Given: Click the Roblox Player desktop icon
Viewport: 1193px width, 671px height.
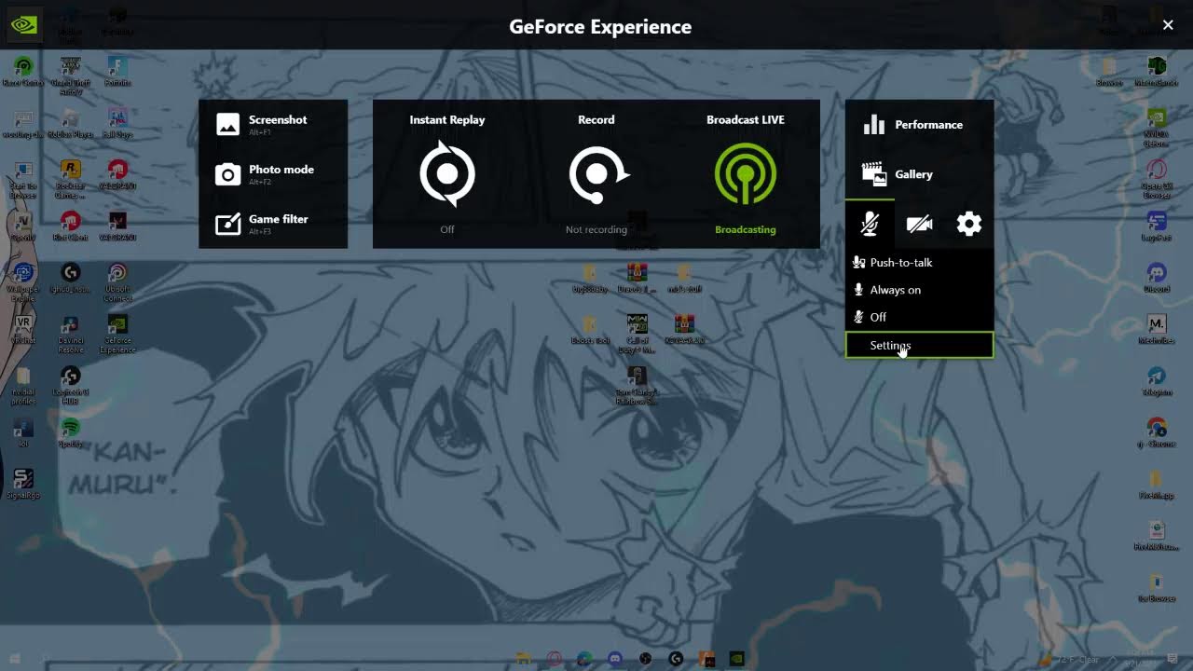Looking at the screenshot, I should click(x=70, y=123).
